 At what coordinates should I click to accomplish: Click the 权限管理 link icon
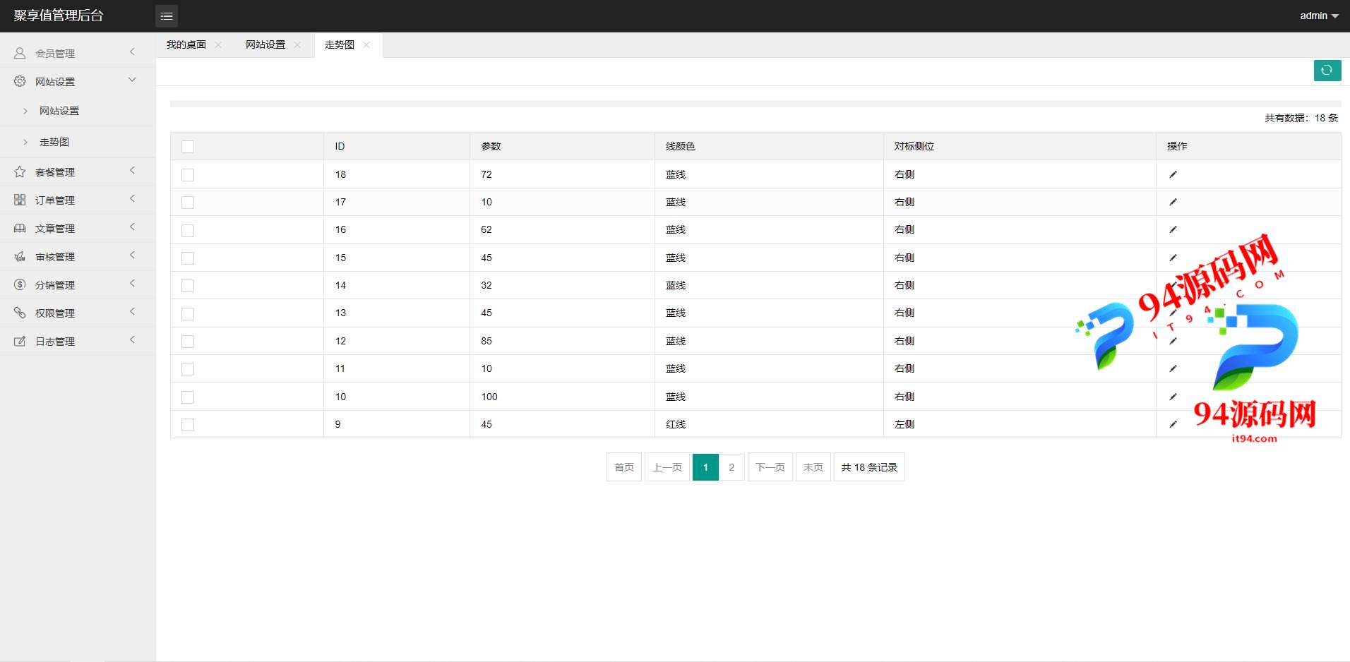(x=20, y=313)
